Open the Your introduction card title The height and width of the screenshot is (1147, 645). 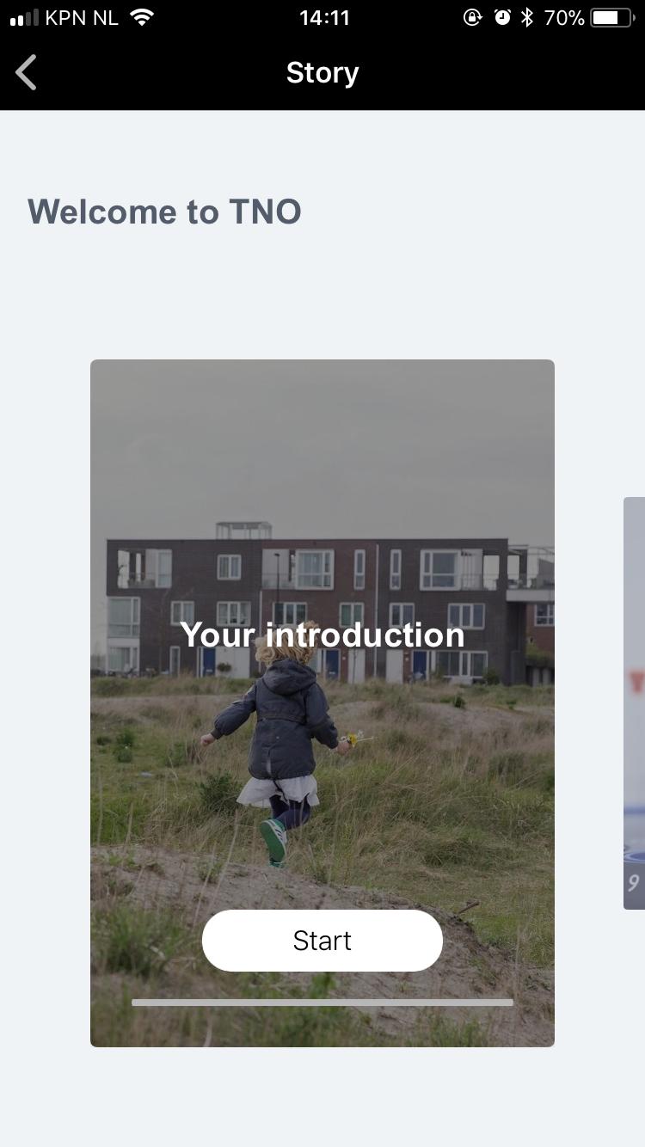322,635
